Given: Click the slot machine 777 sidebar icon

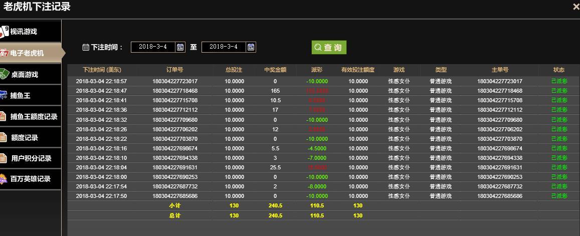Looking at the screenshot, I should click(x=4, y=53).
